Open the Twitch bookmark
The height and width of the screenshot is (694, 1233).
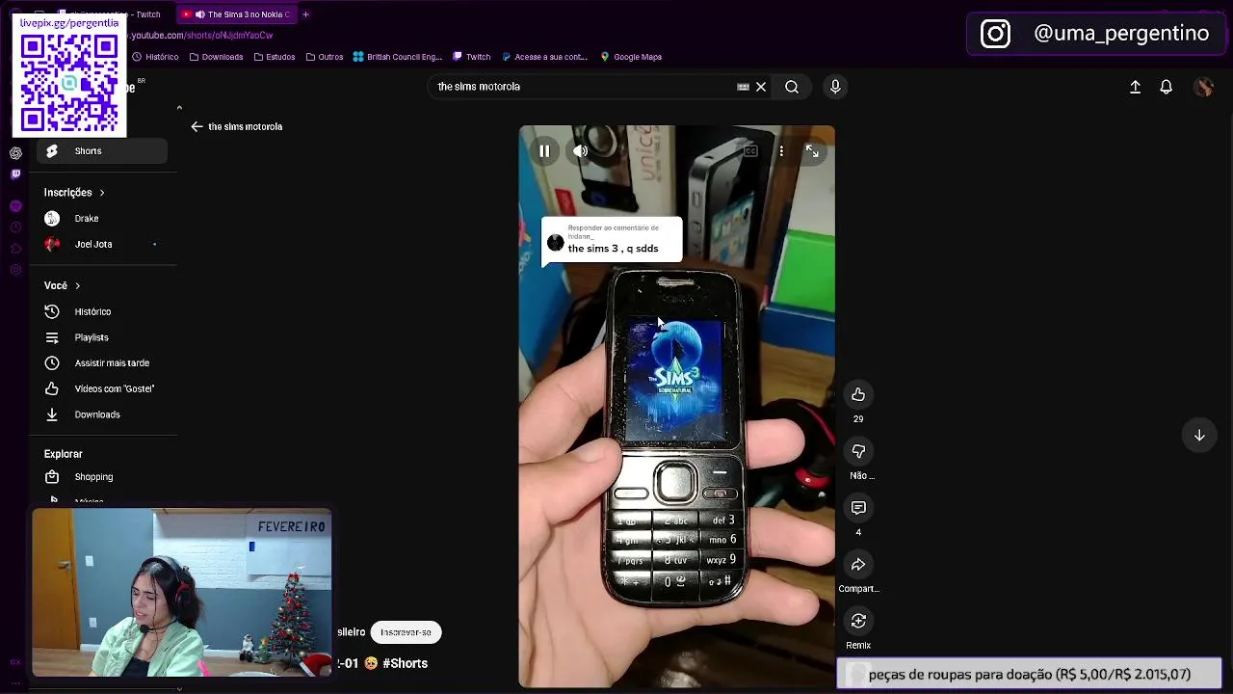472,57
